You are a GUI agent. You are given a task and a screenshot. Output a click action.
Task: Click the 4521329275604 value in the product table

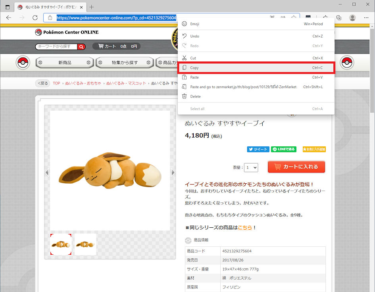tap(237, 251)
